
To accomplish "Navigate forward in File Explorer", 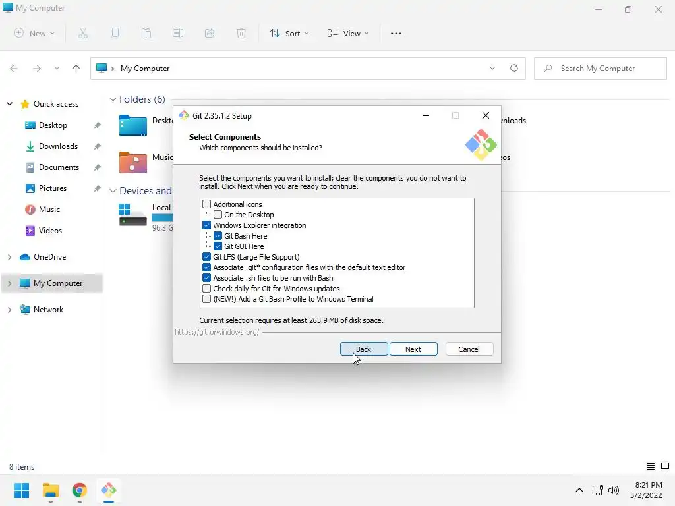I will click(37, 69).
